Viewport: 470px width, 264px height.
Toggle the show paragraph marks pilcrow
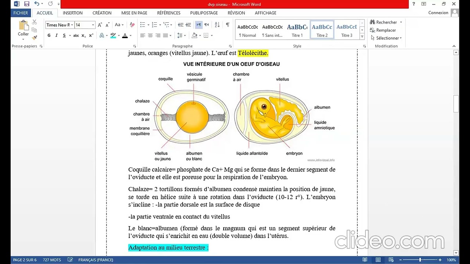coord(227,25)
